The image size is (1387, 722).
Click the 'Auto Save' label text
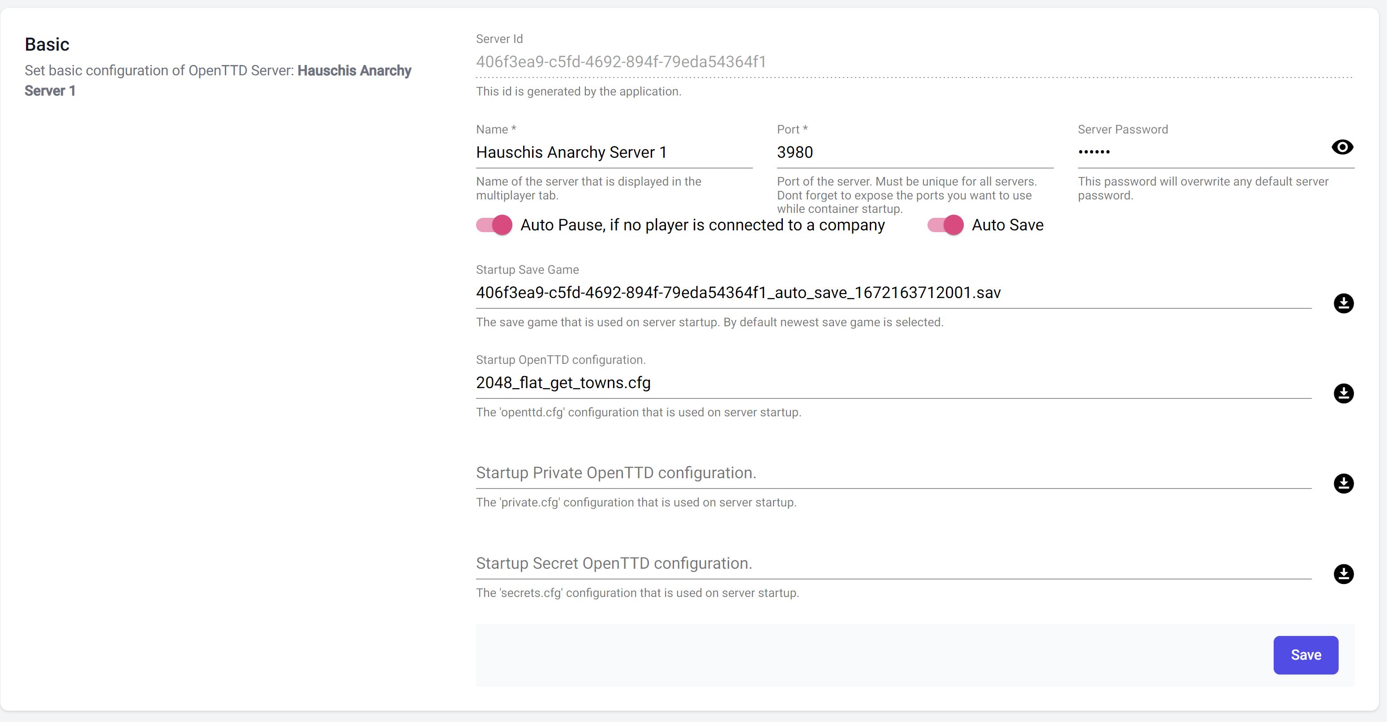click(1007, 225)
